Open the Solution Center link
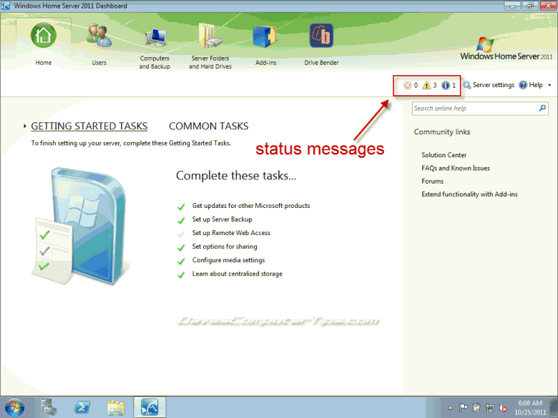Viewport: 558px width, 418px height. coord(444,155)
